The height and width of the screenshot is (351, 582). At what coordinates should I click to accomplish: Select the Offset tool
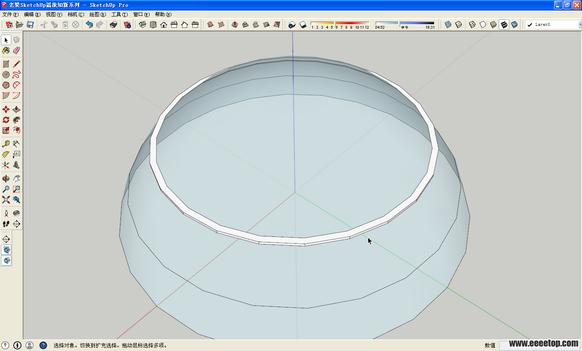point(17,130)
